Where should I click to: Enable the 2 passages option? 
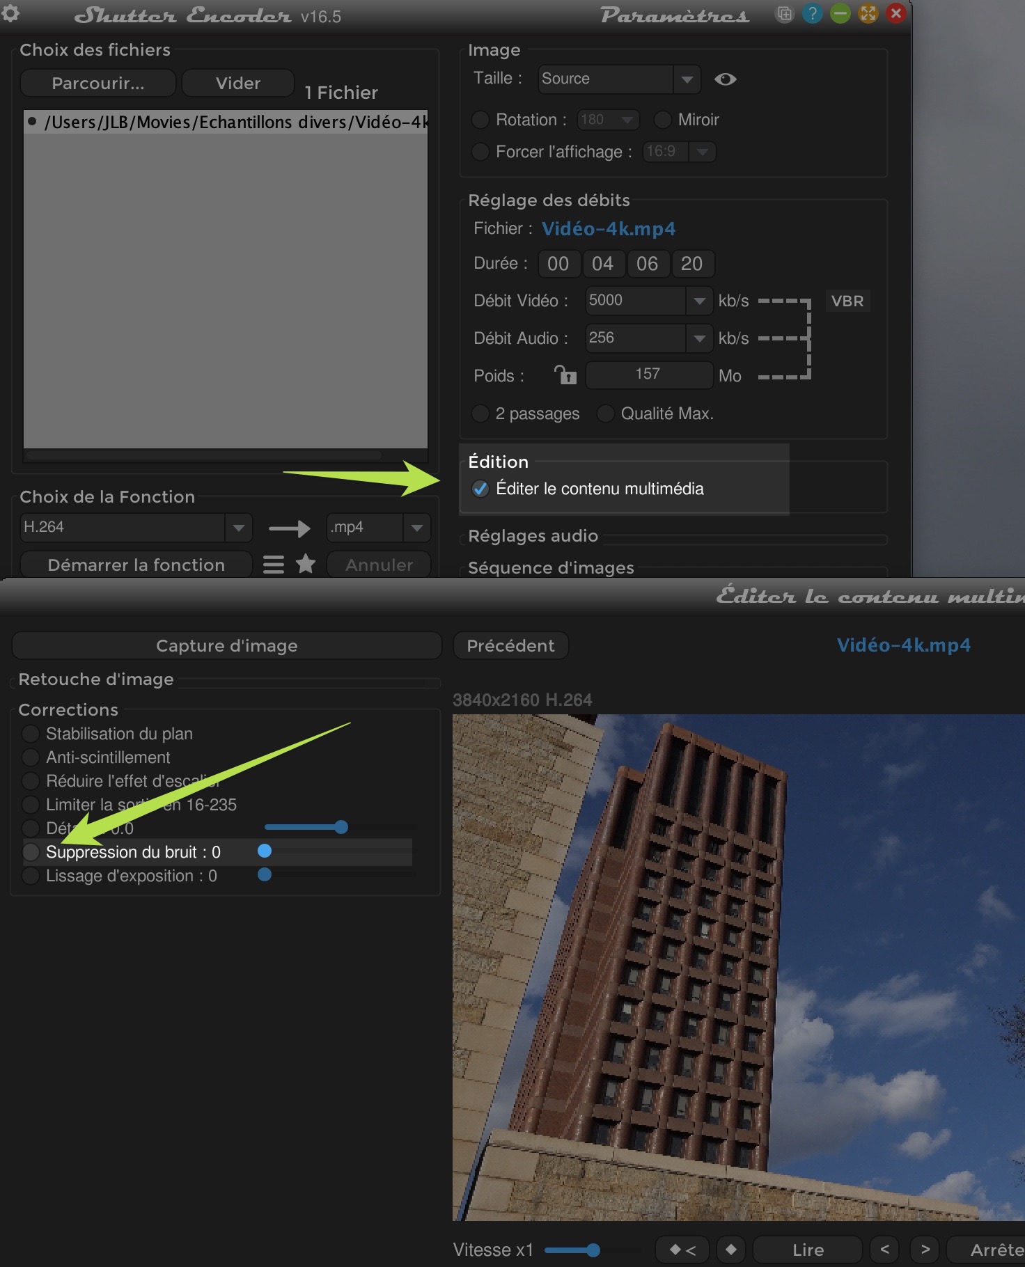(480, 414)
